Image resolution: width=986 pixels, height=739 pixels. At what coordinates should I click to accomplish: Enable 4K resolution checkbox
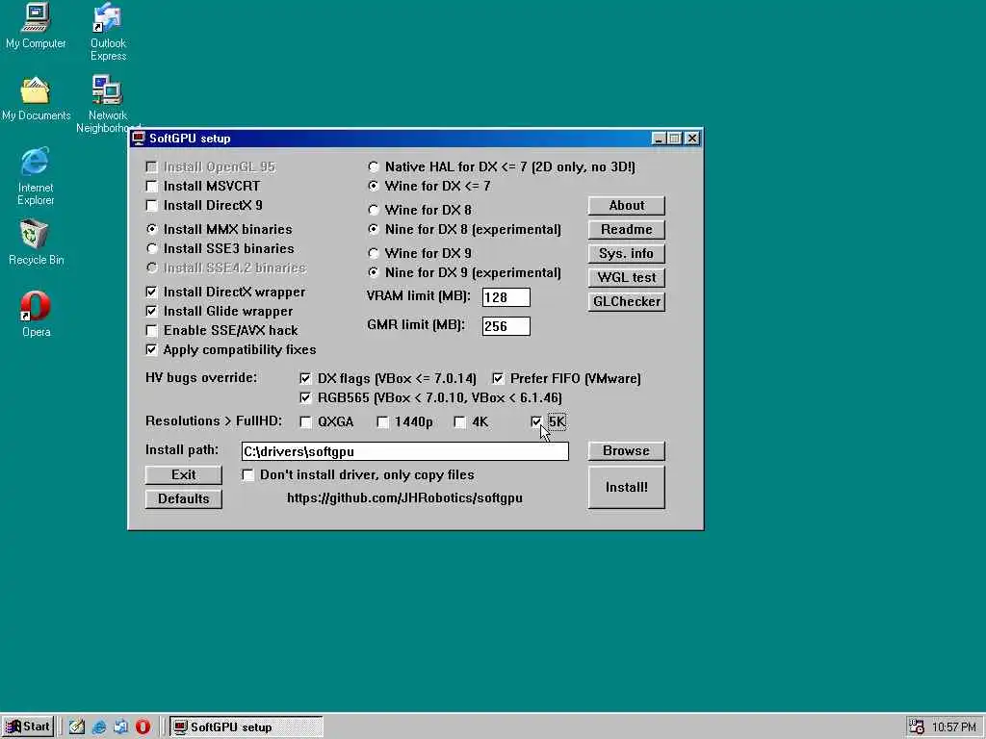point(459,422)
